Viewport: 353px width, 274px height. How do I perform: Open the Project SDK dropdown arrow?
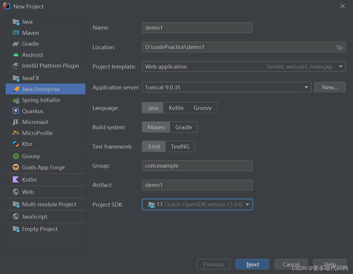tap(247, 205)
